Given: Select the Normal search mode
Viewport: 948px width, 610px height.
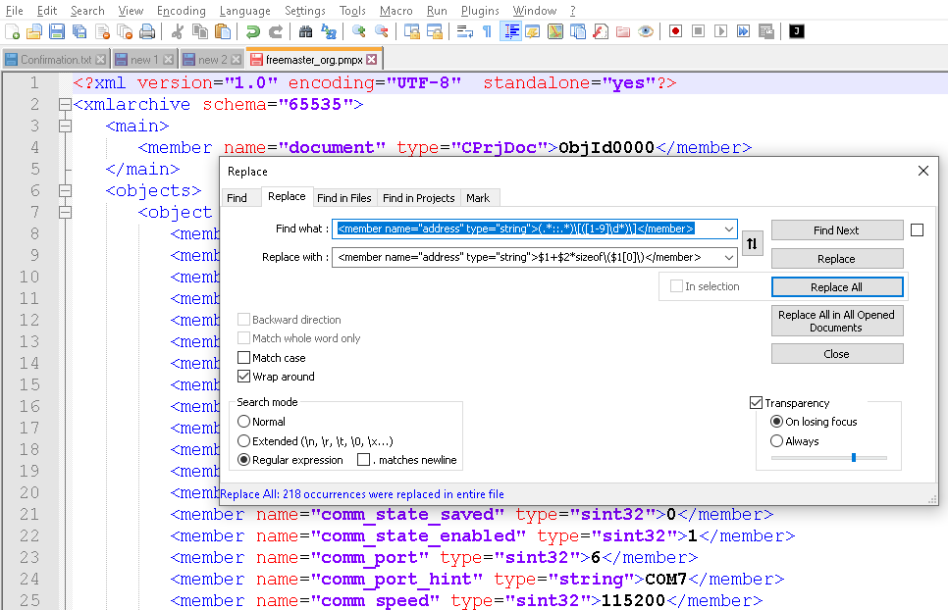Looking at the screenshot, I should (x=243, y=424).
